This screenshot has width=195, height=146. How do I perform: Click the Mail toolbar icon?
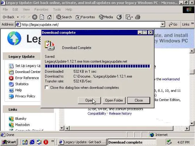pyautogui.click(x=128, y=17)
